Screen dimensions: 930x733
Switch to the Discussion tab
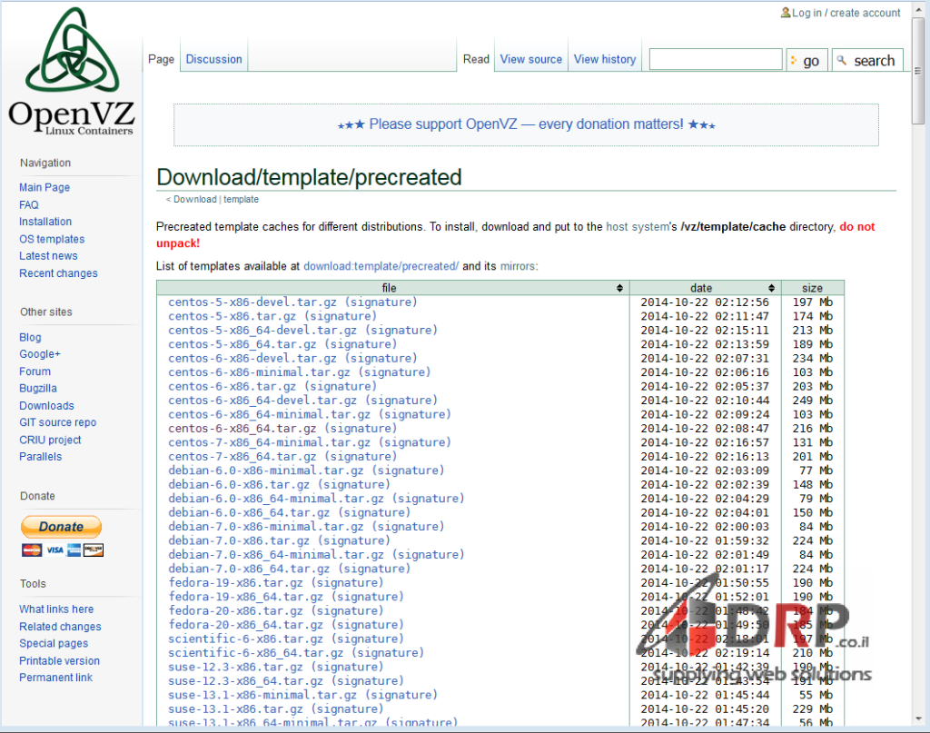[x=213, y=58]
